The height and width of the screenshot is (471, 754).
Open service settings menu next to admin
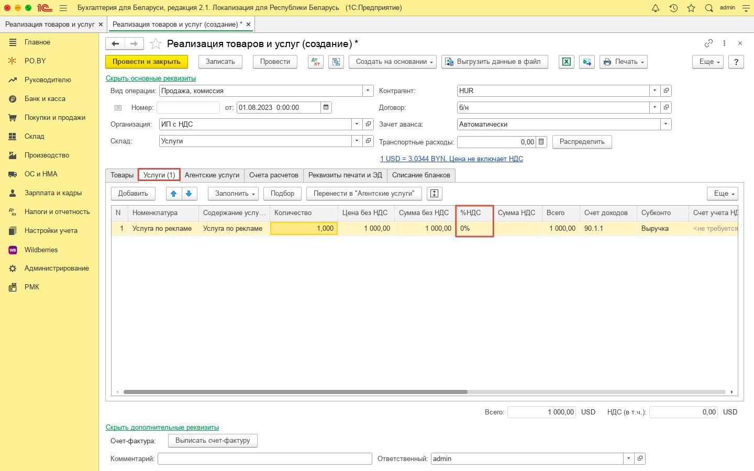click(746, 8)
